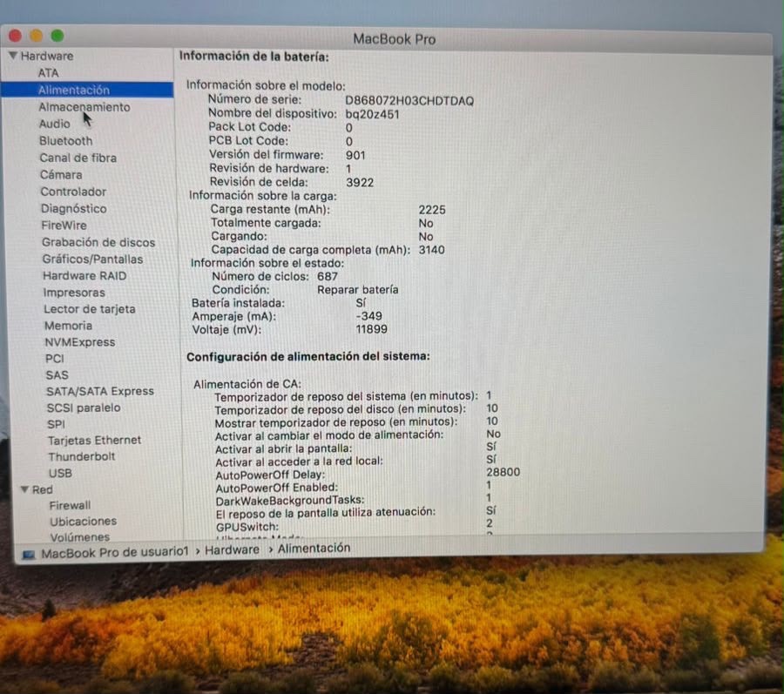Click remaining charge value 2225
The height and width of the screenshot is (694, 784).
tap(432, 210)
